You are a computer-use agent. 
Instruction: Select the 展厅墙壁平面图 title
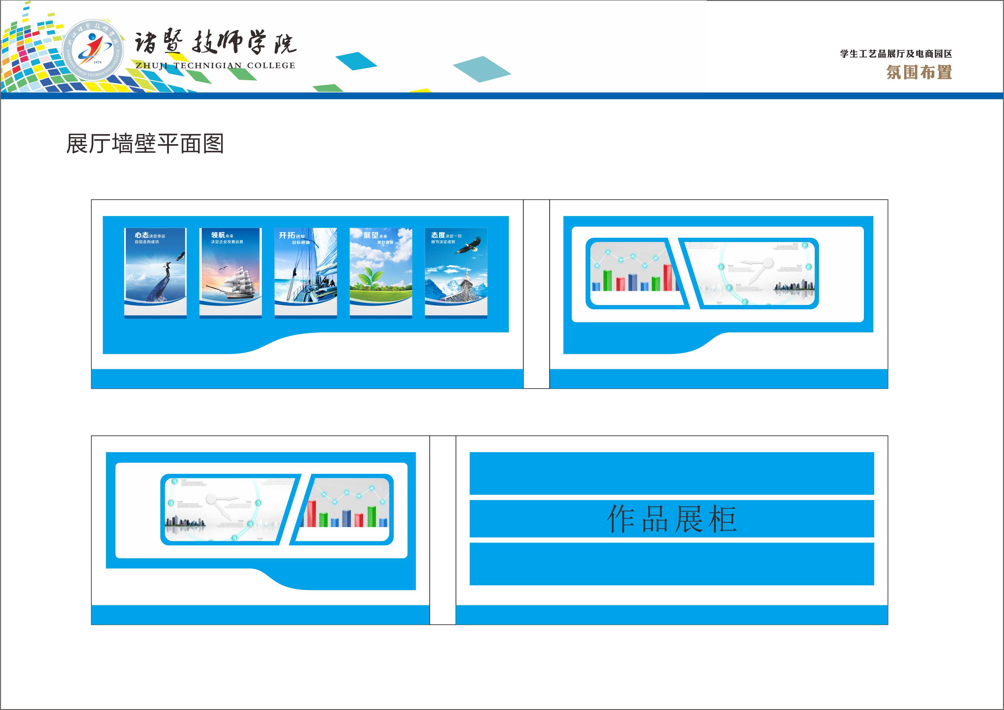click(145, 144)
